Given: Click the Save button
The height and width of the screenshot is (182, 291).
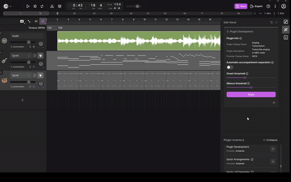Looking at the screenshot, I should (x=241, y=6).
